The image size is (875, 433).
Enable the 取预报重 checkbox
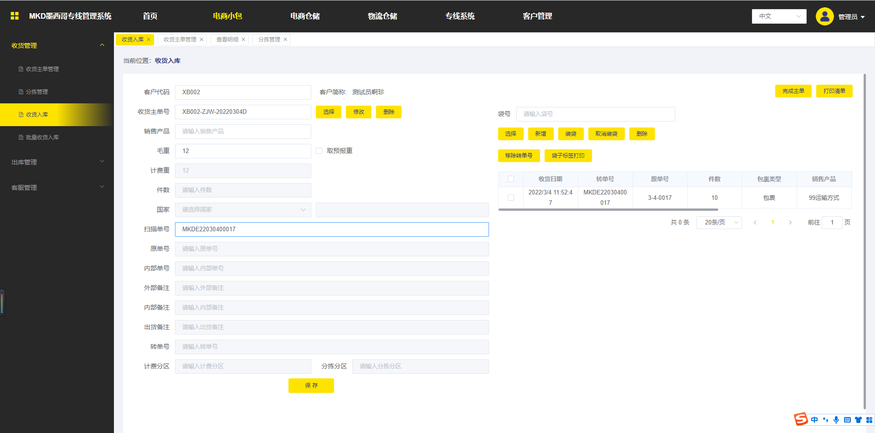[x=319, y=151]
